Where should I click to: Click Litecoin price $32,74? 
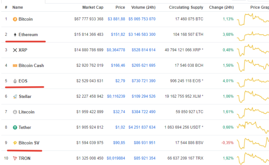tap(119, 112)
